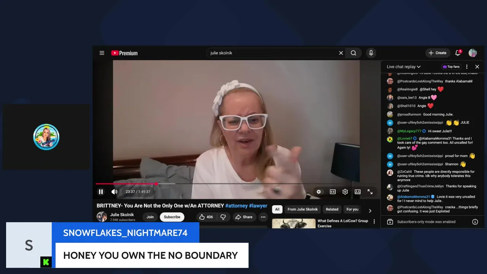Viewport: 487px width, 274px height.
Task: Open the notifications bell
Action: (458, 53)
